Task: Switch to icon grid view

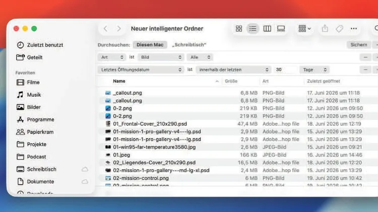Action: tap(239, 29)
